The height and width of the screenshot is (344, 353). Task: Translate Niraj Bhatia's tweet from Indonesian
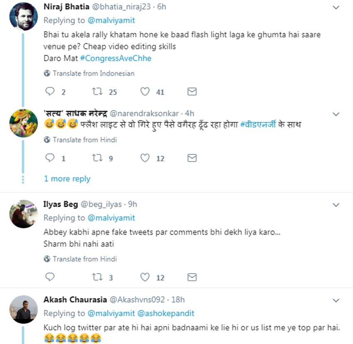(x=93, y=73)
